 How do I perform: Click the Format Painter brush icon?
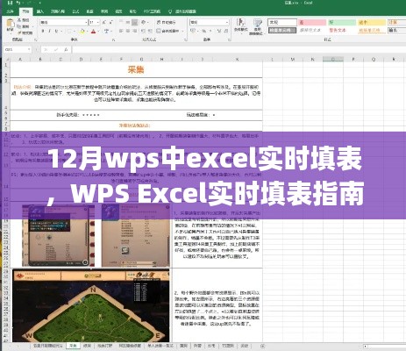point(19,33)
